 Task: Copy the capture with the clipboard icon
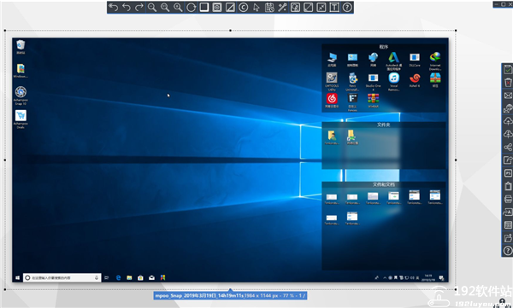coord(508,186)
